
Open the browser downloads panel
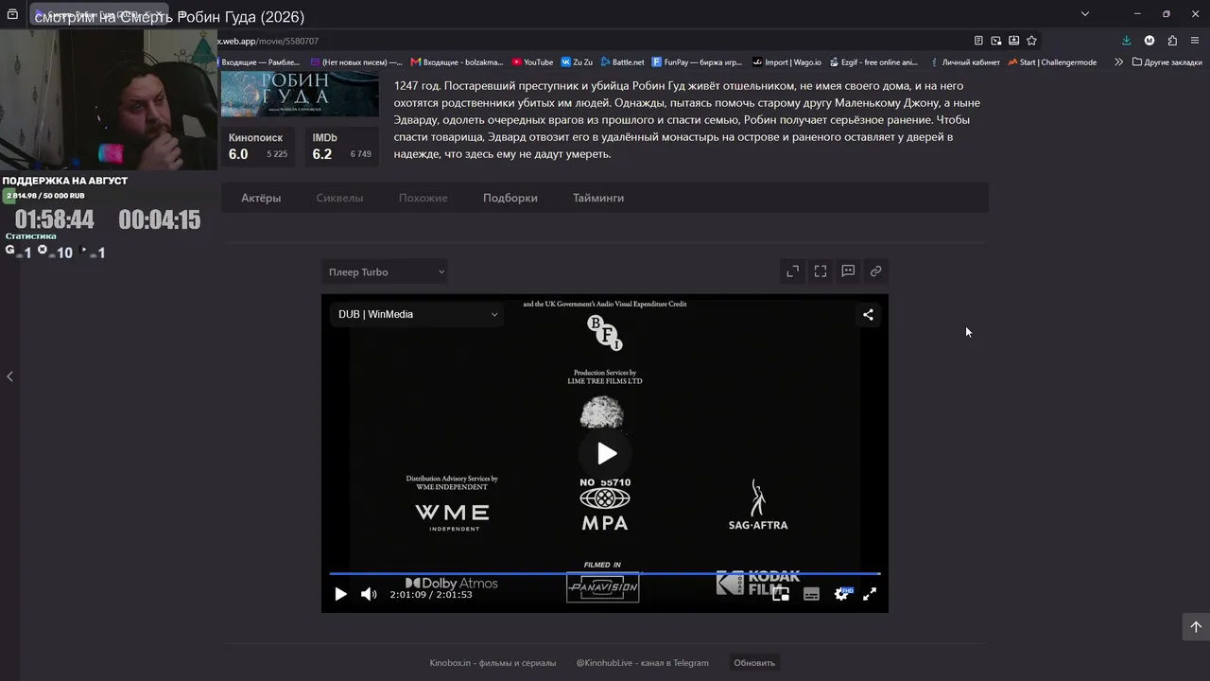[x=1126, y=41]
